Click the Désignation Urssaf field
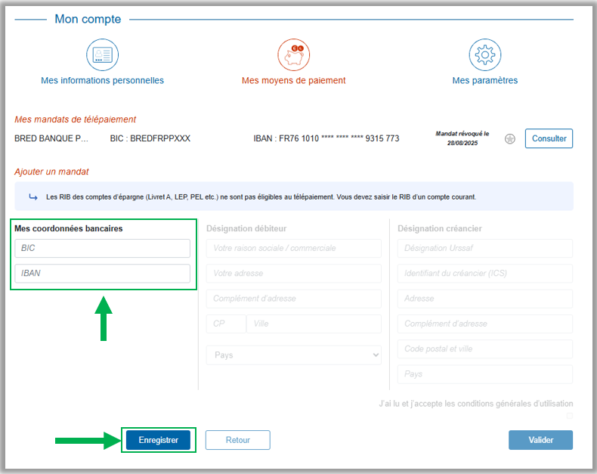 (484, 248)
